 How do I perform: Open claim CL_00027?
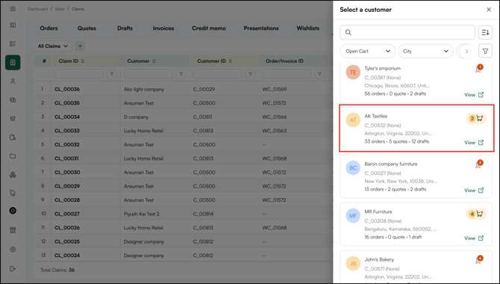(x=67, y=214)
